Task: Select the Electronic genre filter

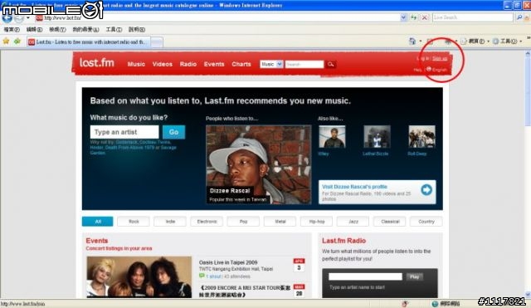Action: 207,222
